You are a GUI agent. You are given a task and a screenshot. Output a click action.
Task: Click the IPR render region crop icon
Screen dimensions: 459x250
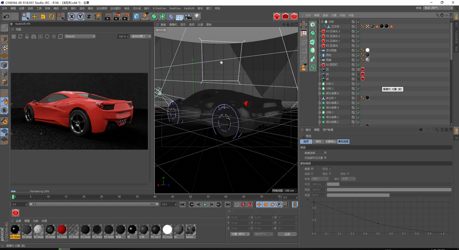[61, 37]
